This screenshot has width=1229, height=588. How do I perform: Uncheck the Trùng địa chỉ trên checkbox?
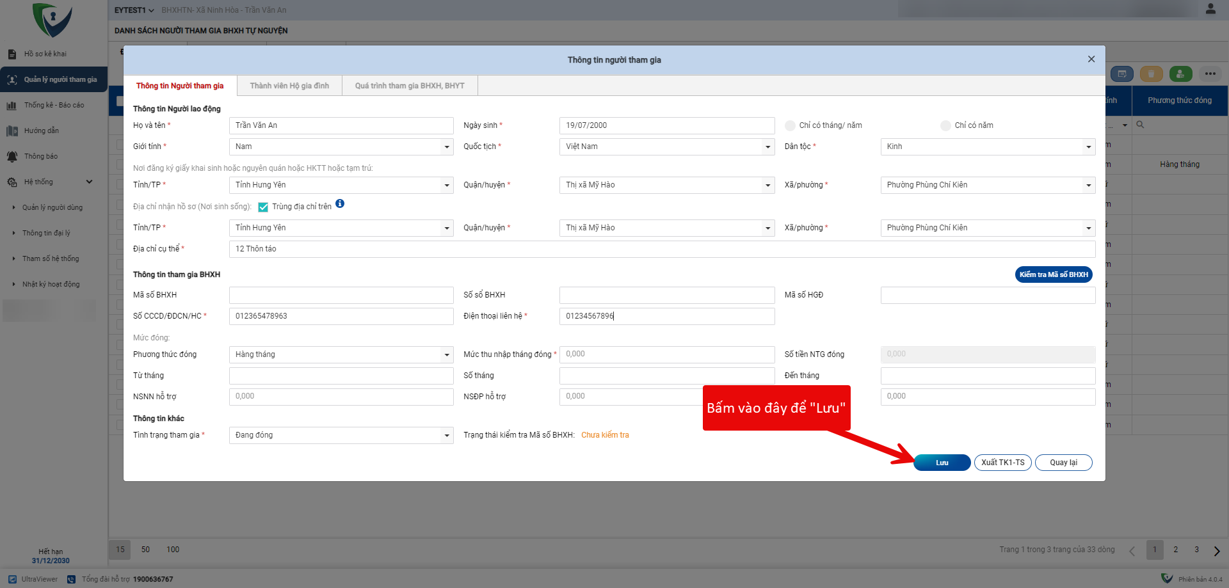(x=263, y=207)
